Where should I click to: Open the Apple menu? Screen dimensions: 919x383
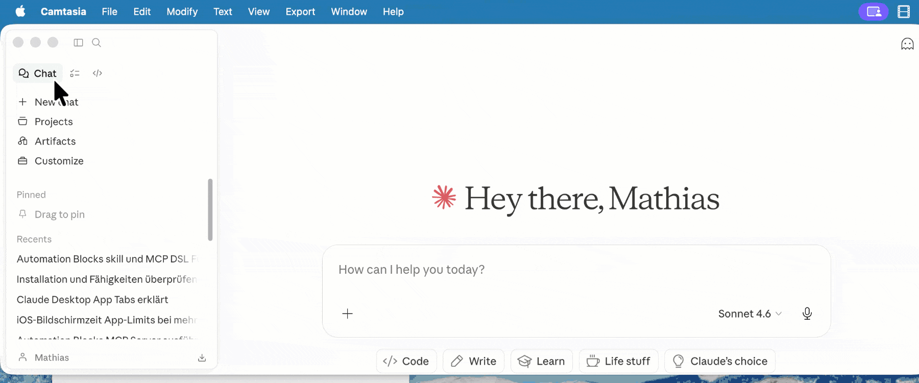[x=20, y=11]
